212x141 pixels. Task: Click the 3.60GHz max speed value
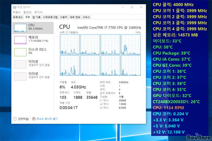124,82
